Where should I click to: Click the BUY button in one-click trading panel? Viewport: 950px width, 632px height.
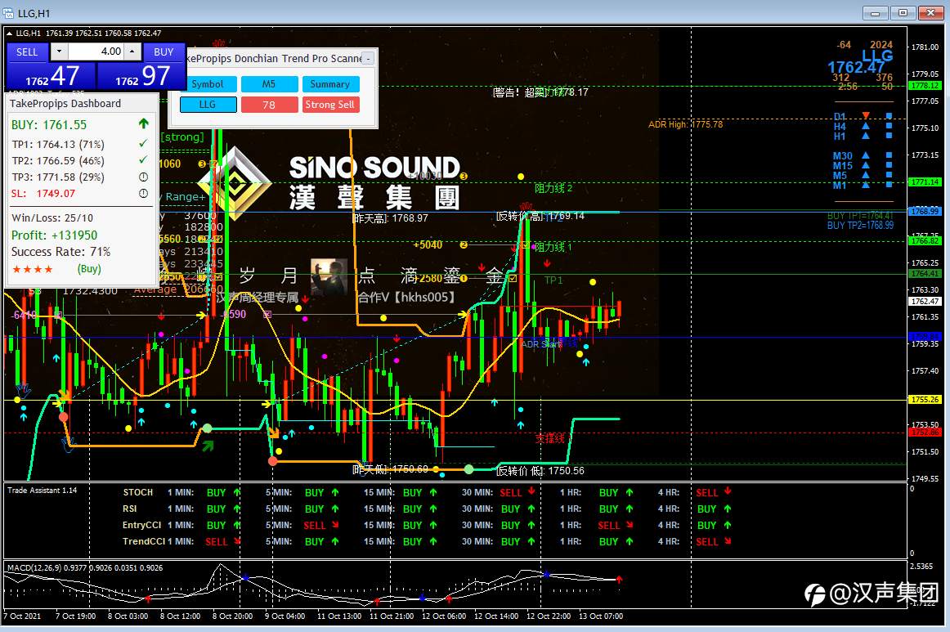[x=164, y=52]
